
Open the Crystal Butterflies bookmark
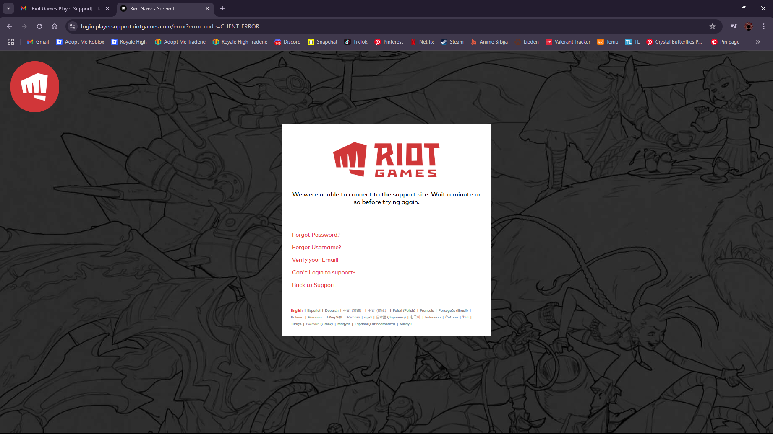pos(674,42)
